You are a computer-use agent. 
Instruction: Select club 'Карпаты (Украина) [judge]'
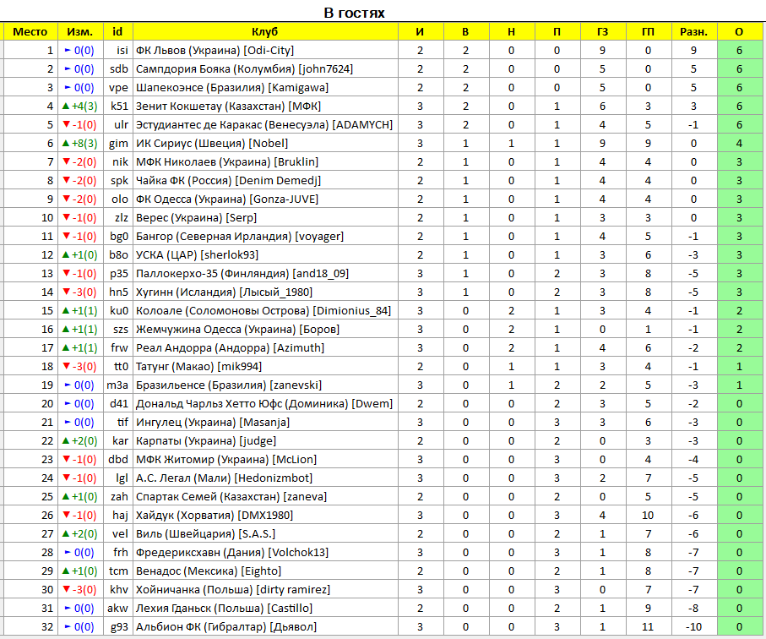(206, 440)
